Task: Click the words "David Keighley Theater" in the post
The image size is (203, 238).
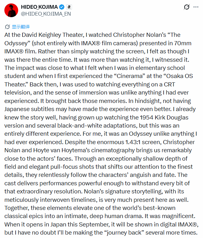Action: [x=53, y=35]
